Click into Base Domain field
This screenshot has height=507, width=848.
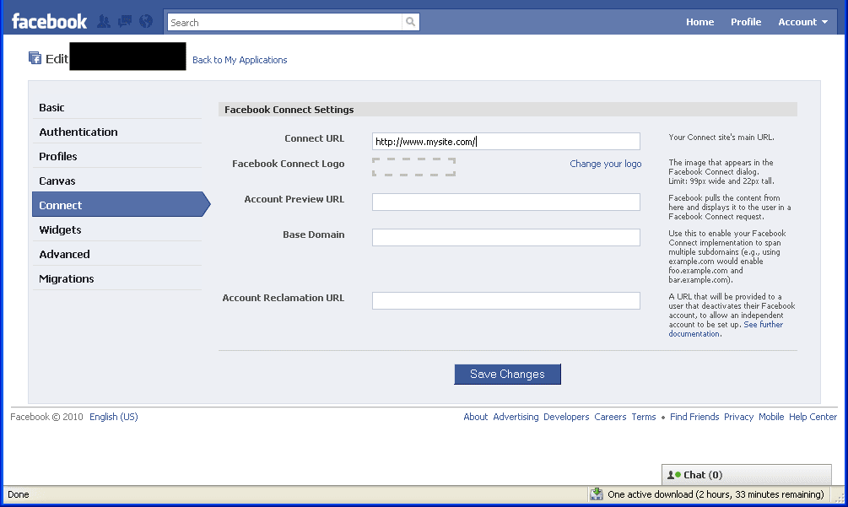point(505,237)
